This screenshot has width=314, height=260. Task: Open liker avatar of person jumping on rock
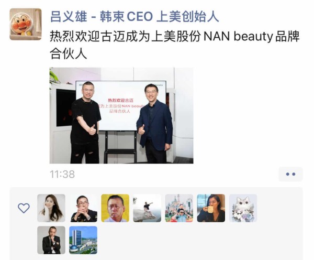[147, 208]
